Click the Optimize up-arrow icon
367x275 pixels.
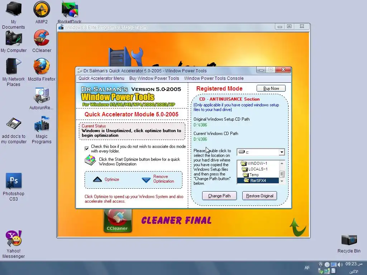point(97,179)
